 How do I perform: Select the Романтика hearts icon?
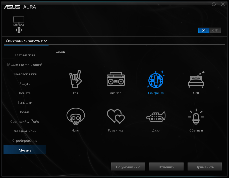(x=116, y=116)
